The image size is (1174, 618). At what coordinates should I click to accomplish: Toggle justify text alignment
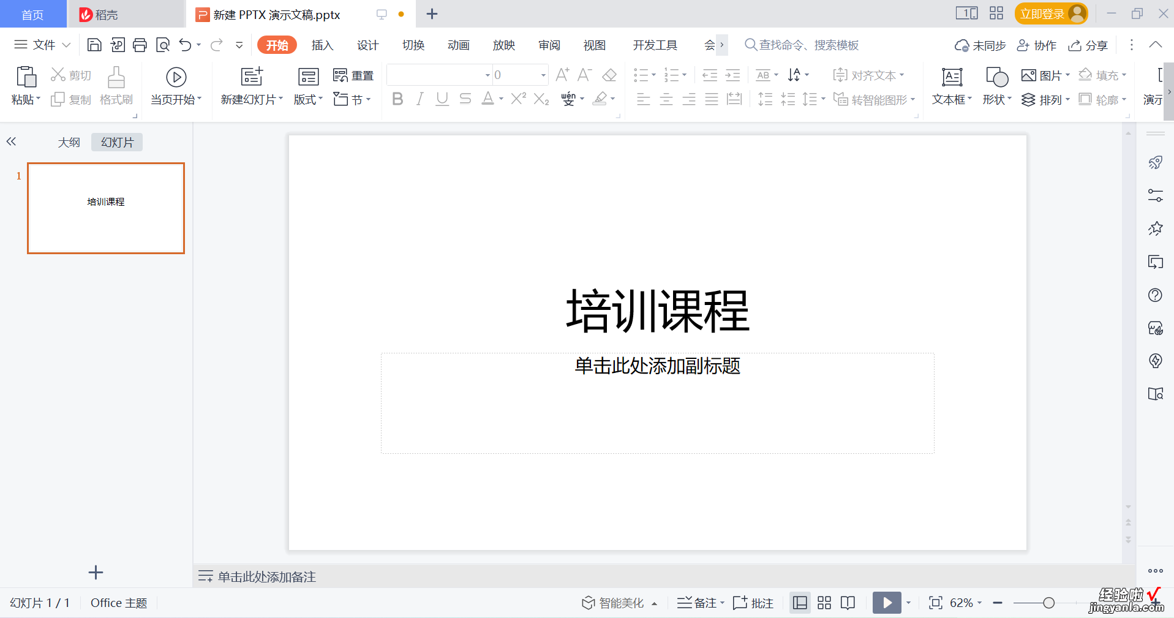point(712,99)
